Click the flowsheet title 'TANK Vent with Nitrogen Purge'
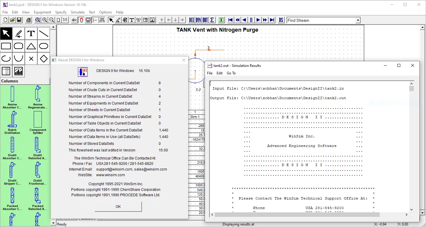426x227 pixels. tap(217, 30)
